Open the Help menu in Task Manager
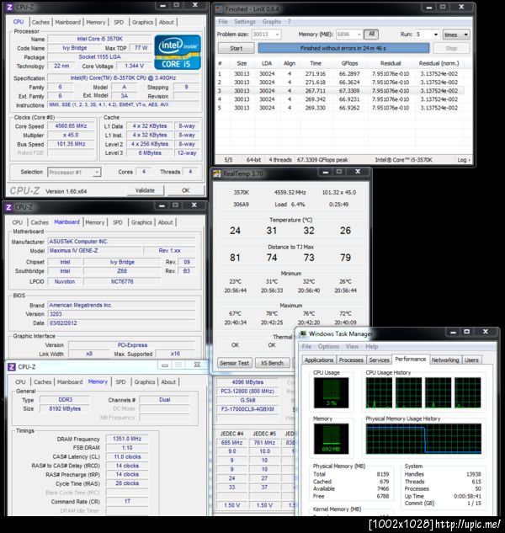Screen dimensions: 505x533 tap(372, 346)
